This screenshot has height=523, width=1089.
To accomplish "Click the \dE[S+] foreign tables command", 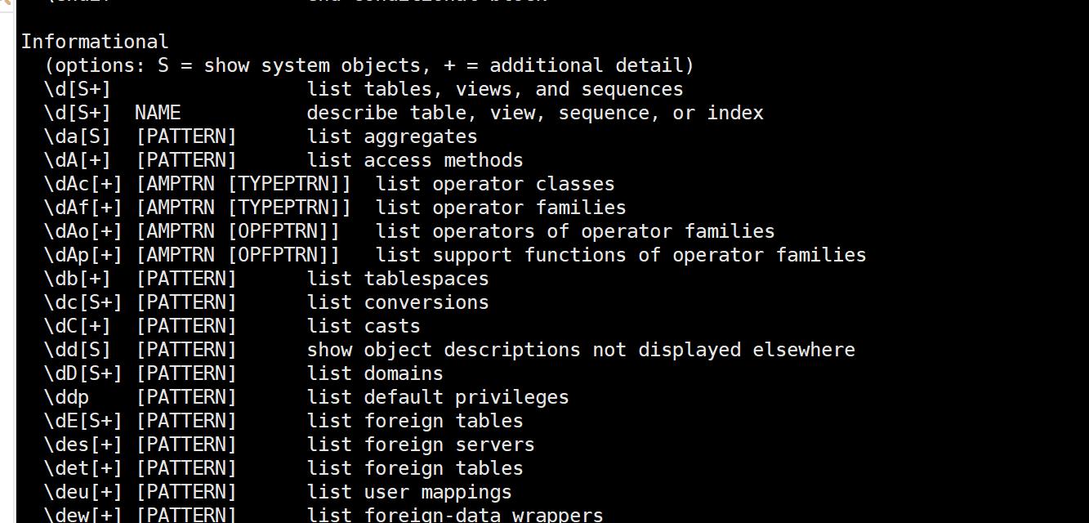I will (x=283, y=421).
